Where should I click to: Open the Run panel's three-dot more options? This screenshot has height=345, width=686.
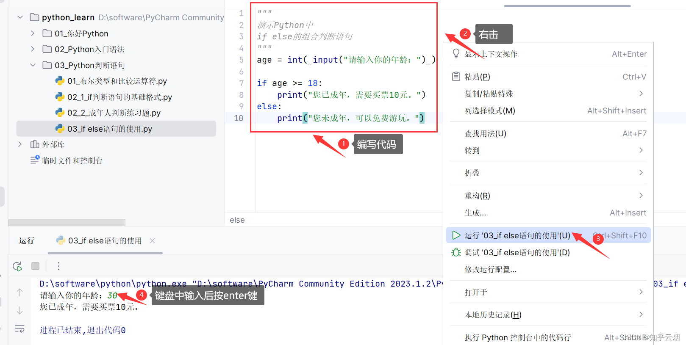tap(58, 266)
